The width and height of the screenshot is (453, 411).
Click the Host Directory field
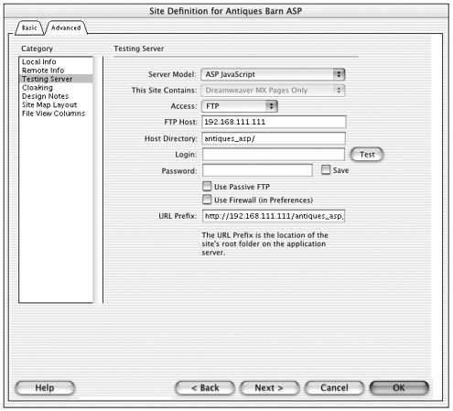coord(274,138)
